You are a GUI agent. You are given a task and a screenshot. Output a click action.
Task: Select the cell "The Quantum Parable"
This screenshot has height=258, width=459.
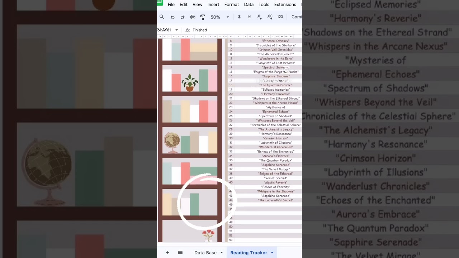point(275,85)
